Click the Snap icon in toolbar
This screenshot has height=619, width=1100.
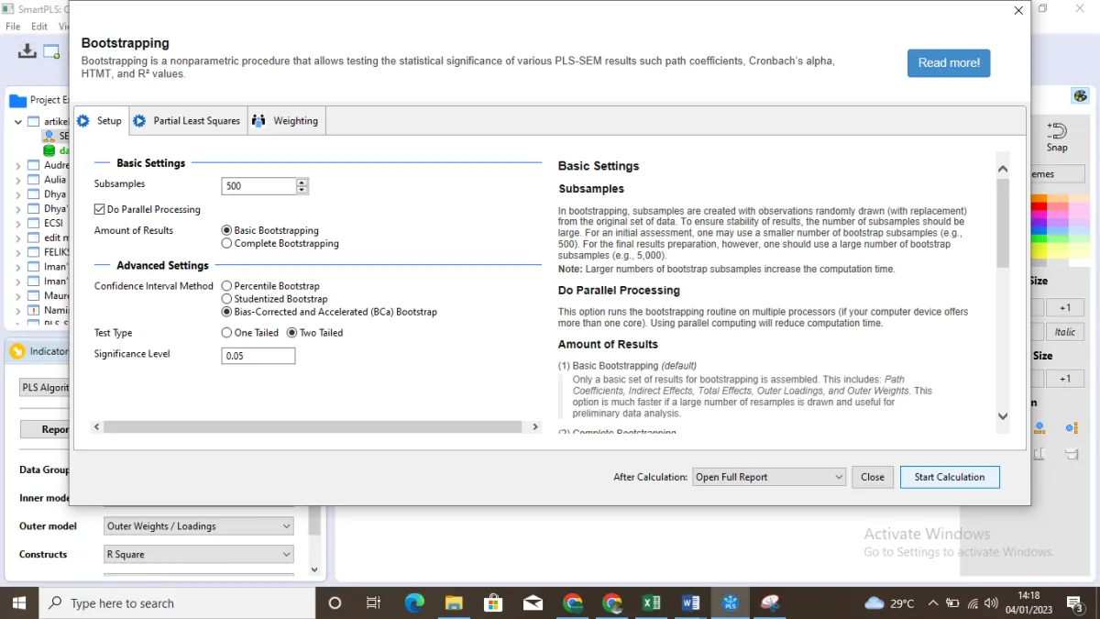pyautogui.click(x=1057, y=136)
